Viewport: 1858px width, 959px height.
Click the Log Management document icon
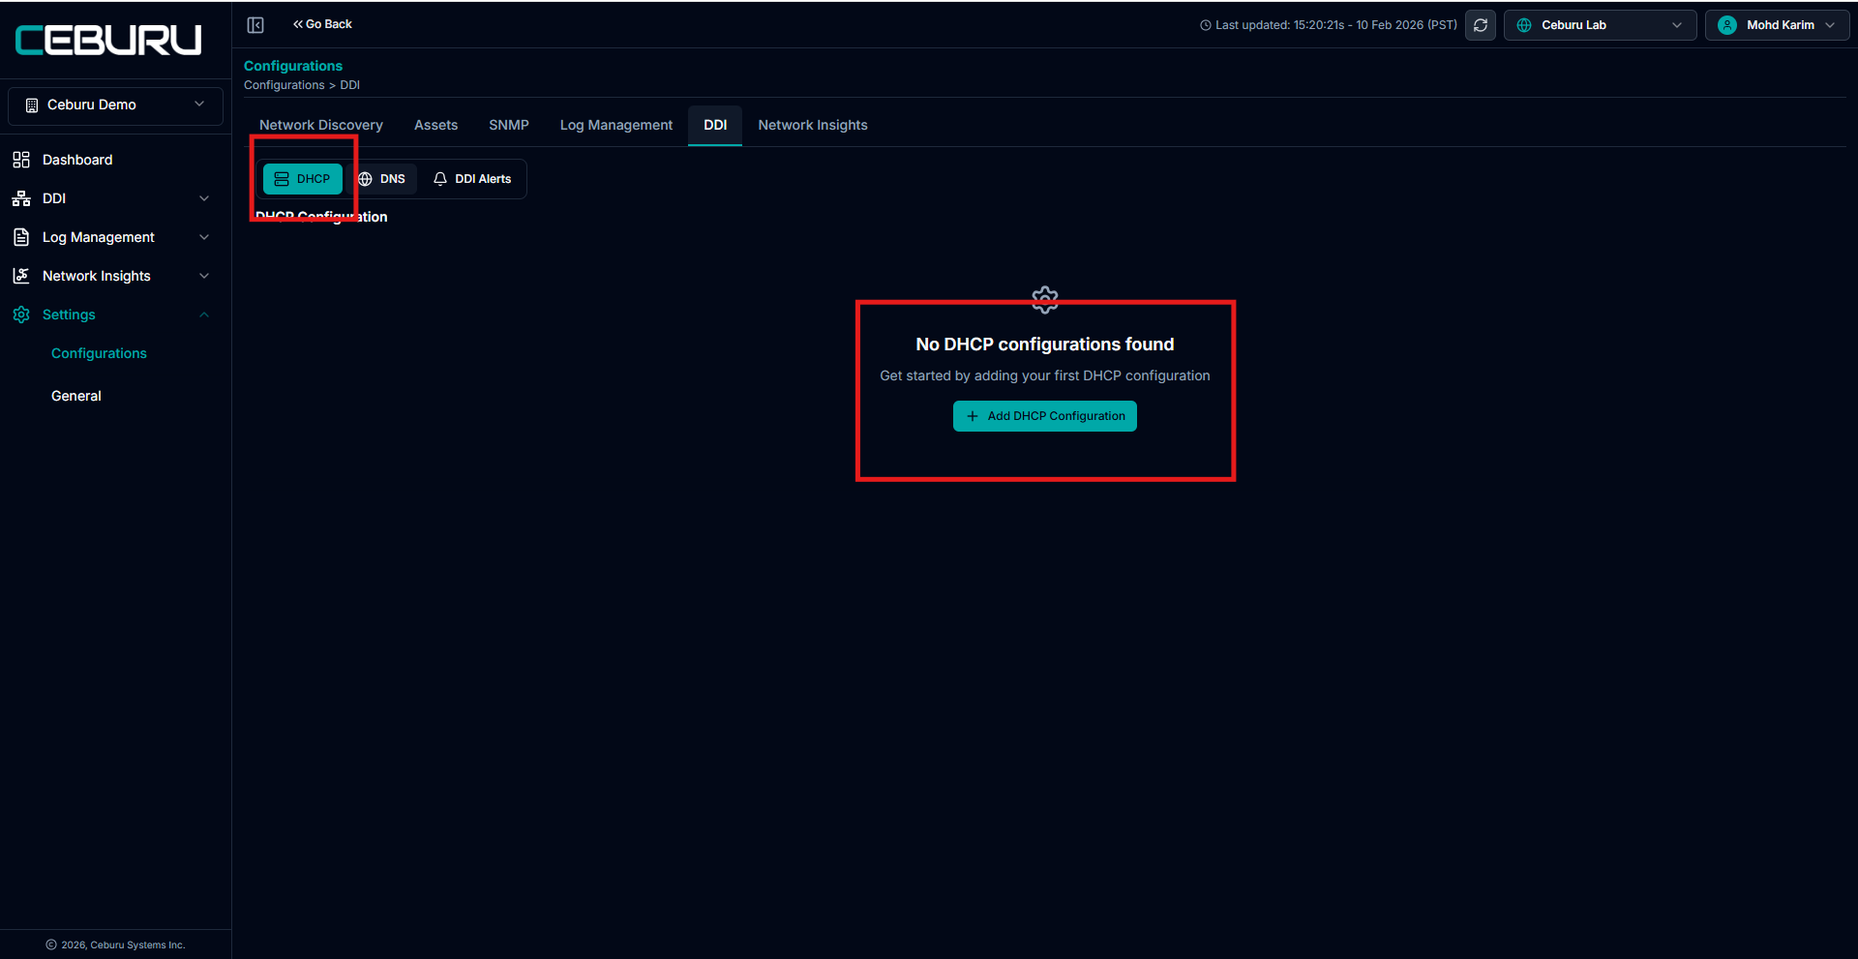pyautogui.click(x=21, y=237)
